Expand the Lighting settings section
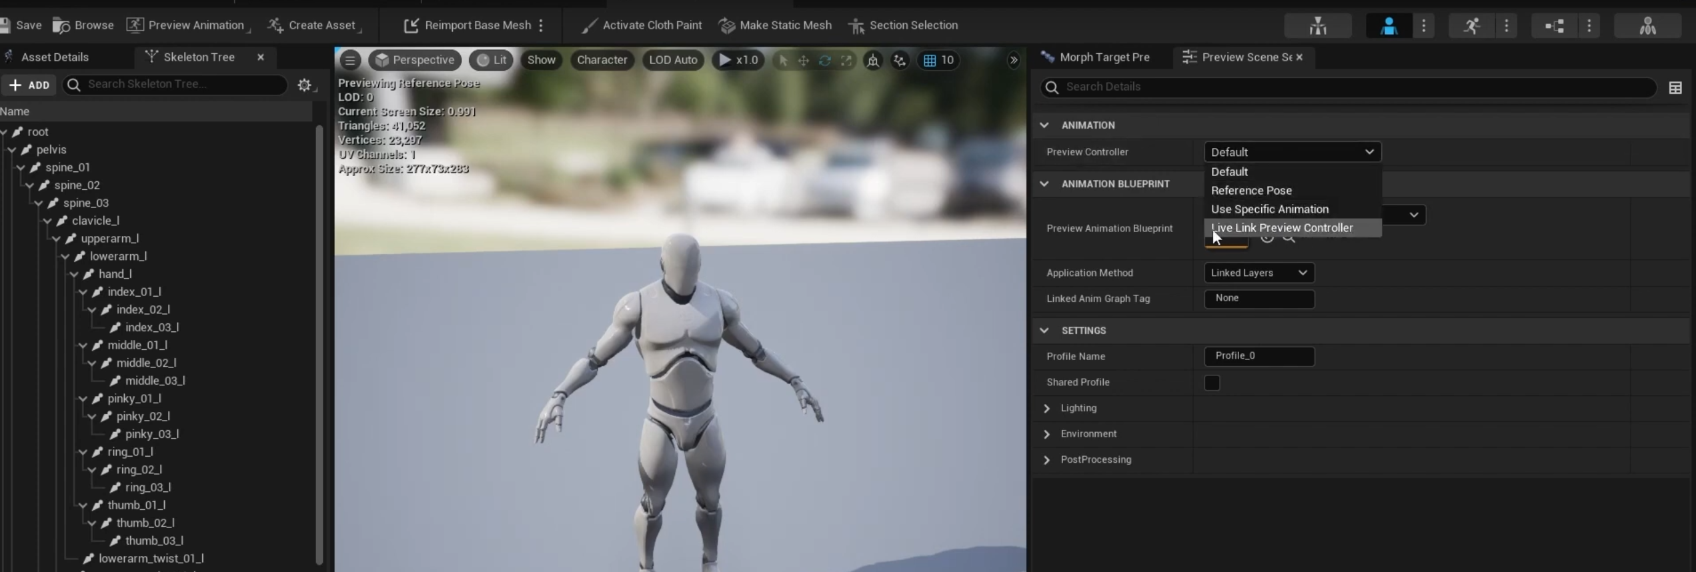 click(x=1046, y=408)
